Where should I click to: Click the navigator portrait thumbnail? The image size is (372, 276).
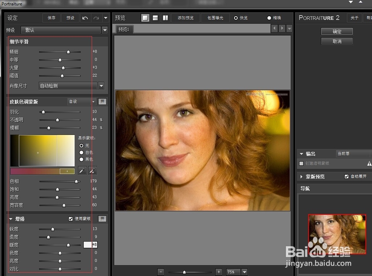[337, 234]
